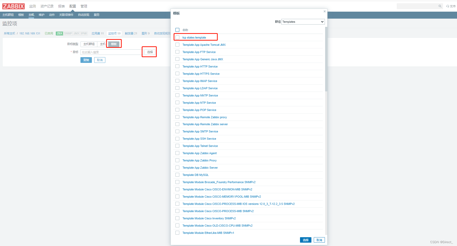457x246 pixels.
Task: Go to 动作 submenu item
Action: click(x=52, y=15)
